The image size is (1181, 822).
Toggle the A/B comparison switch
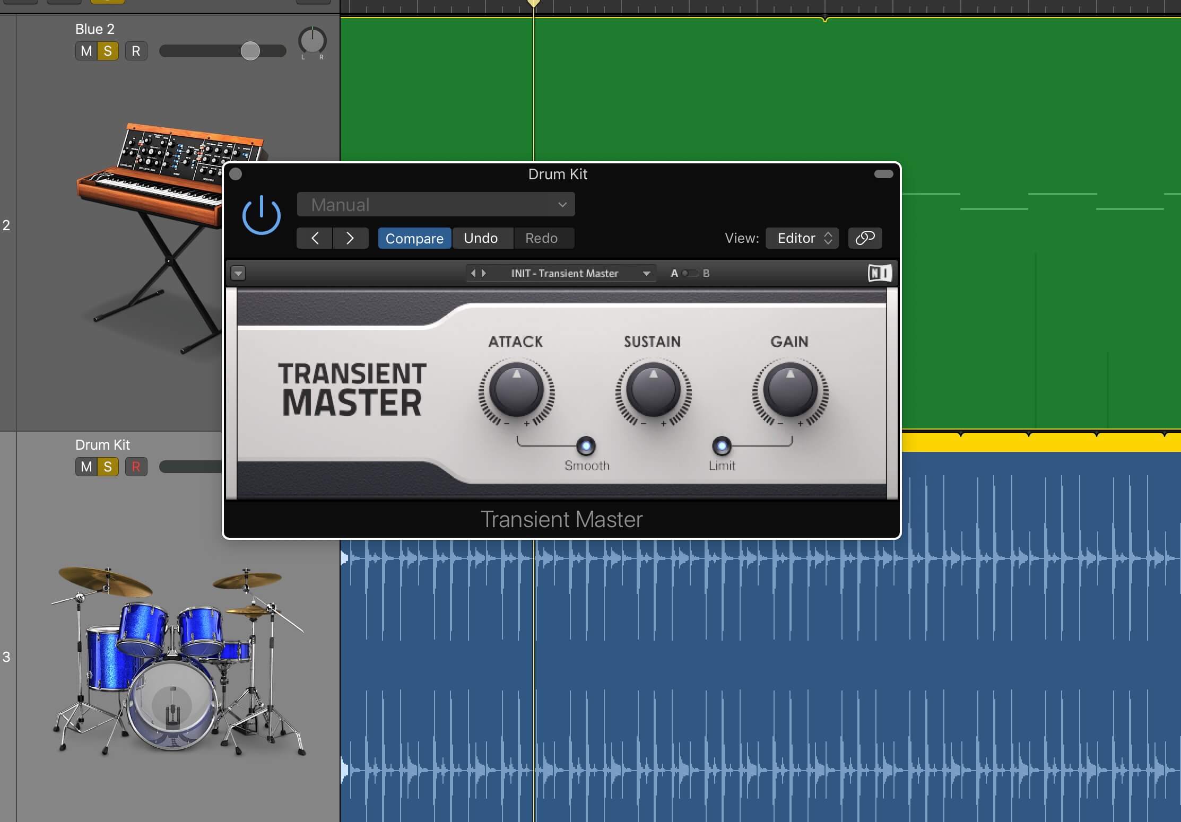(690, 273)
